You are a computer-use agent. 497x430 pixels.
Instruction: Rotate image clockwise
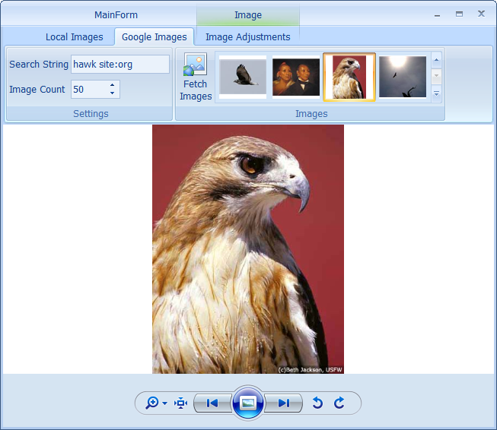click(x=339, y=403)
